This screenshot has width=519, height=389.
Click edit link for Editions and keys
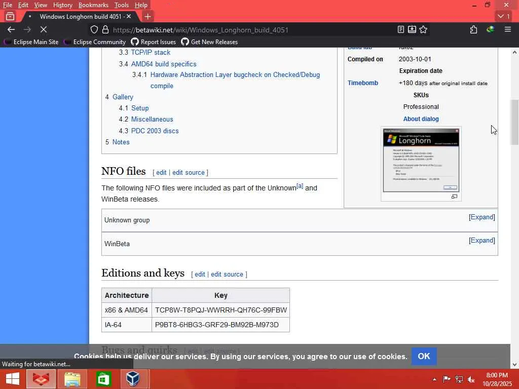(200, 274)
